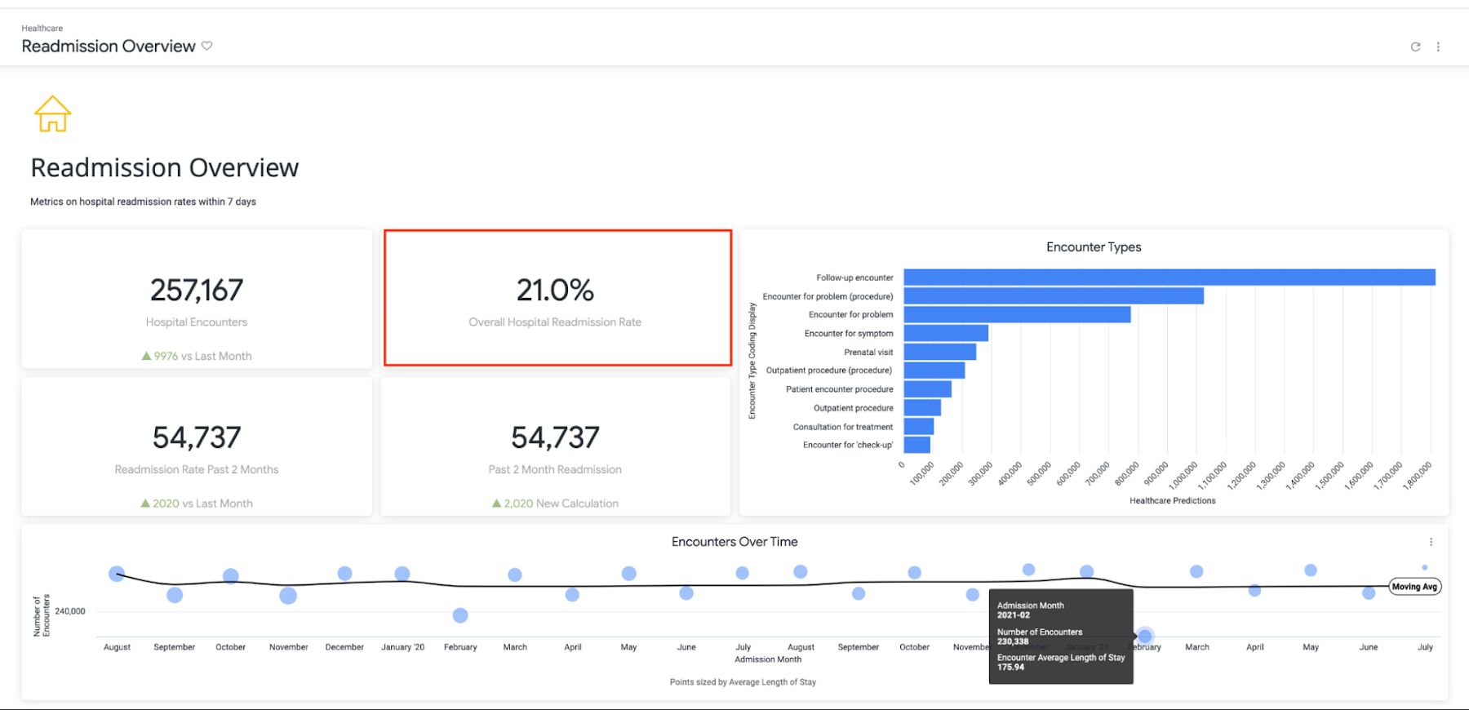Click 54,737 above Past 2 Month Readmission
The width and height of the screenshot is (1469, 710).
point(555,437)
